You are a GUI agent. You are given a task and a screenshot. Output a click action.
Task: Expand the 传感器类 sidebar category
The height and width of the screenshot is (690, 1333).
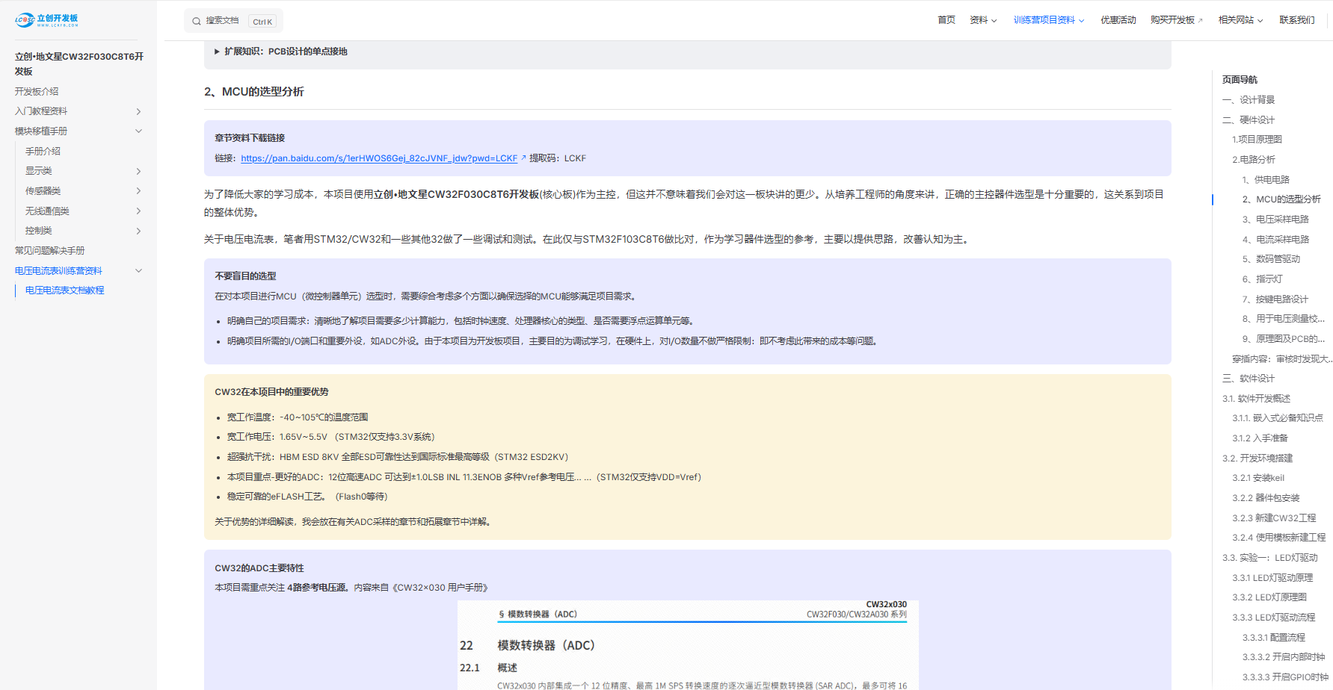[138, 191]
